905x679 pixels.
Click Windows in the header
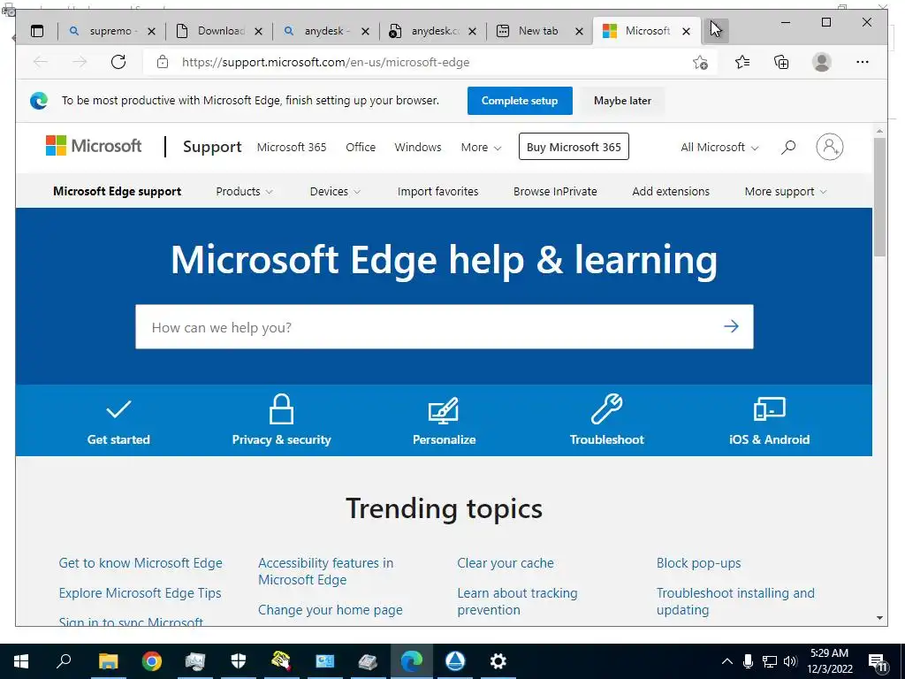418,148
